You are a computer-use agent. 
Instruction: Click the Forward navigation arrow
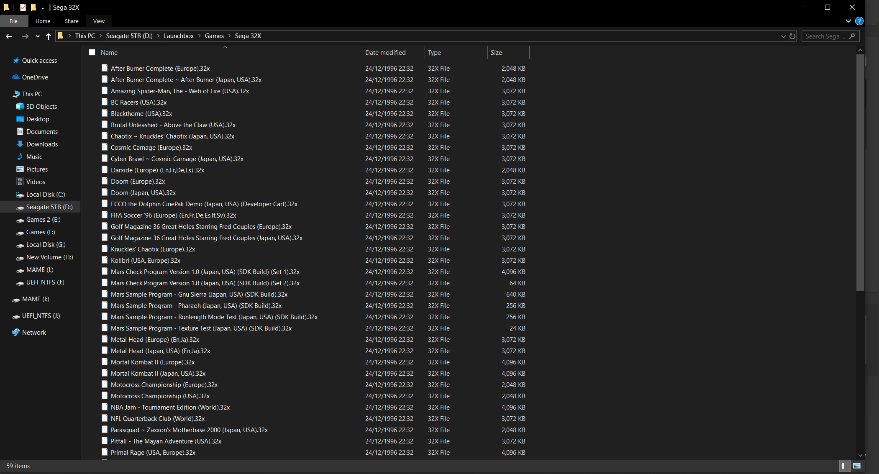click(x=25, y=36)
